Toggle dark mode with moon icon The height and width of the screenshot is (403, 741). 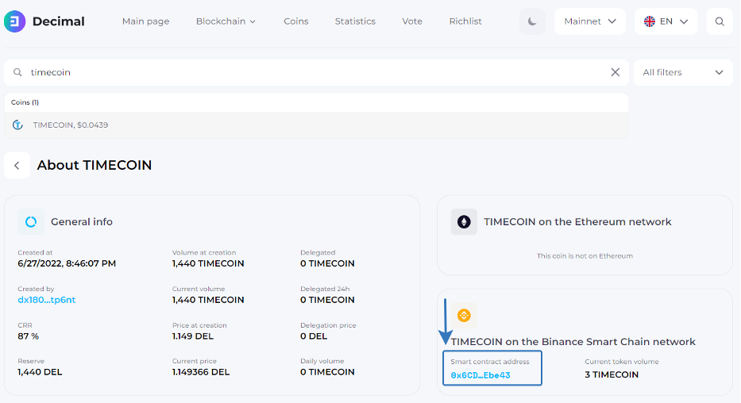532,21
